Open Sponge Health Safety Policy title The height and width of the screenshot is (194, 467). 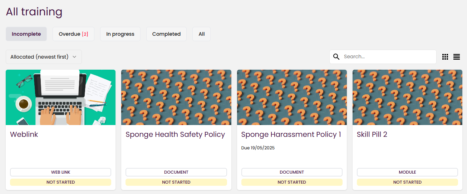[x=175, y=134]
